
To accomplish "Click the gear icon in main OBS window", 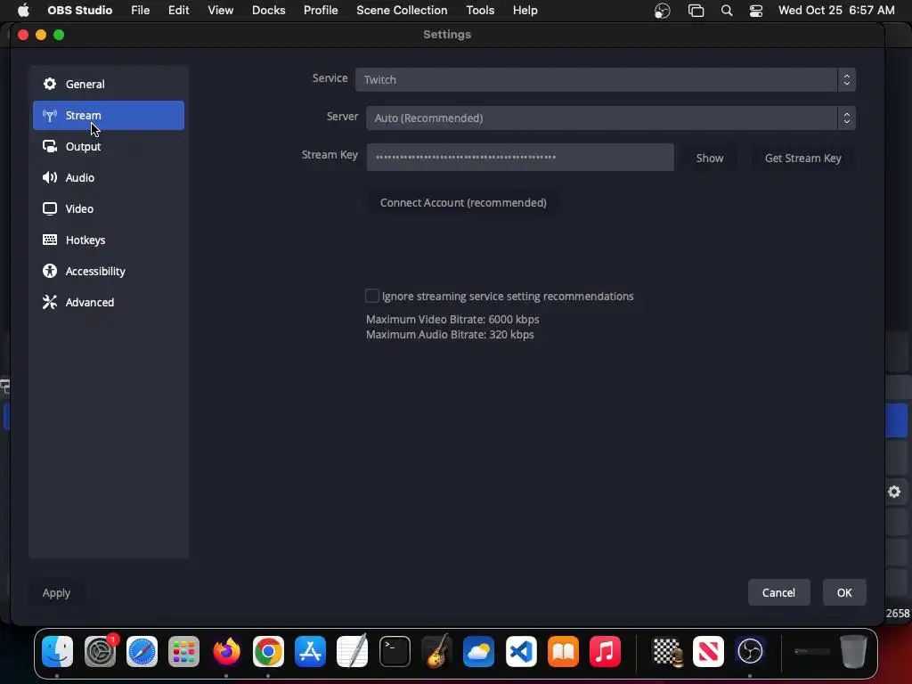I will coord(894,492).
